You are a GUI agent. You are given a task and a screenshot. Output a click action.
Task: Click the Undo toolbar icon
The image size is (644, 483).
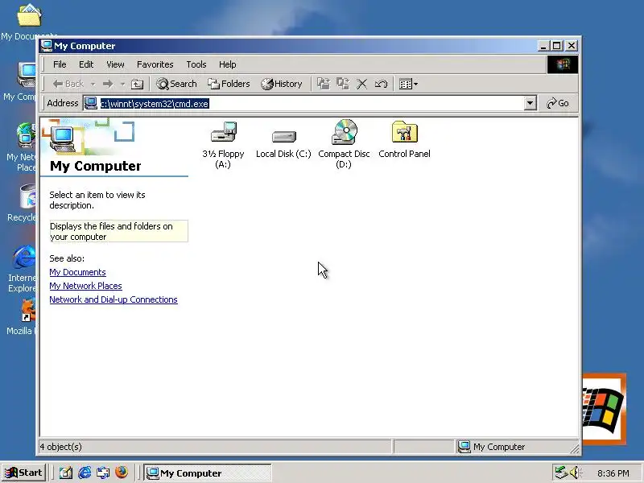pos(381,85)
